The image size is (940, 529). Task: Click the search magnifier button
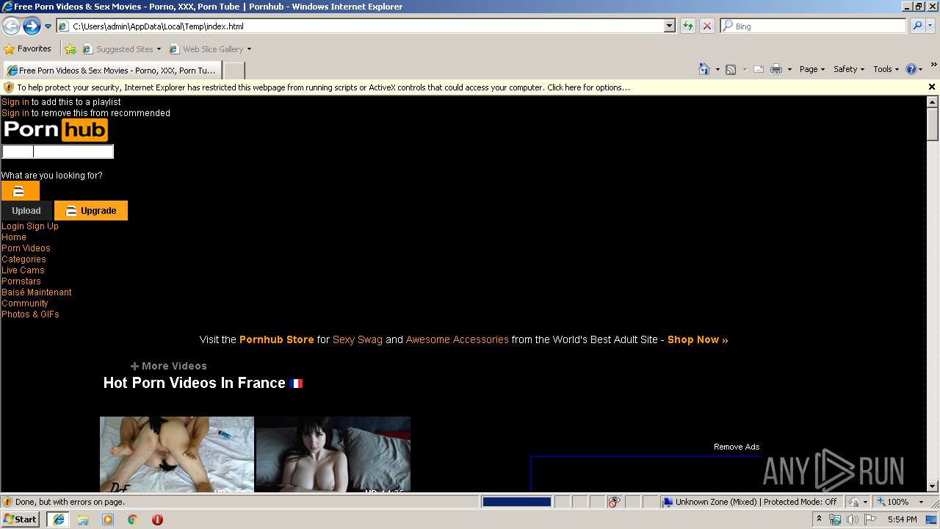917,26
